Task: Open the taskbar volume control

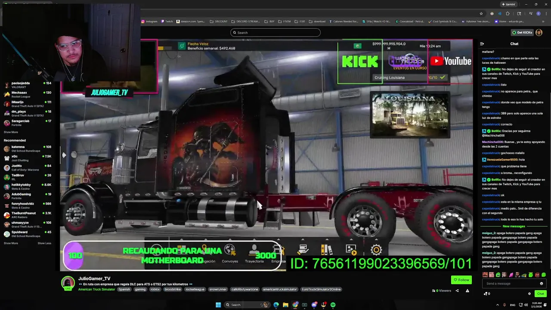Action: click(526, 305)
